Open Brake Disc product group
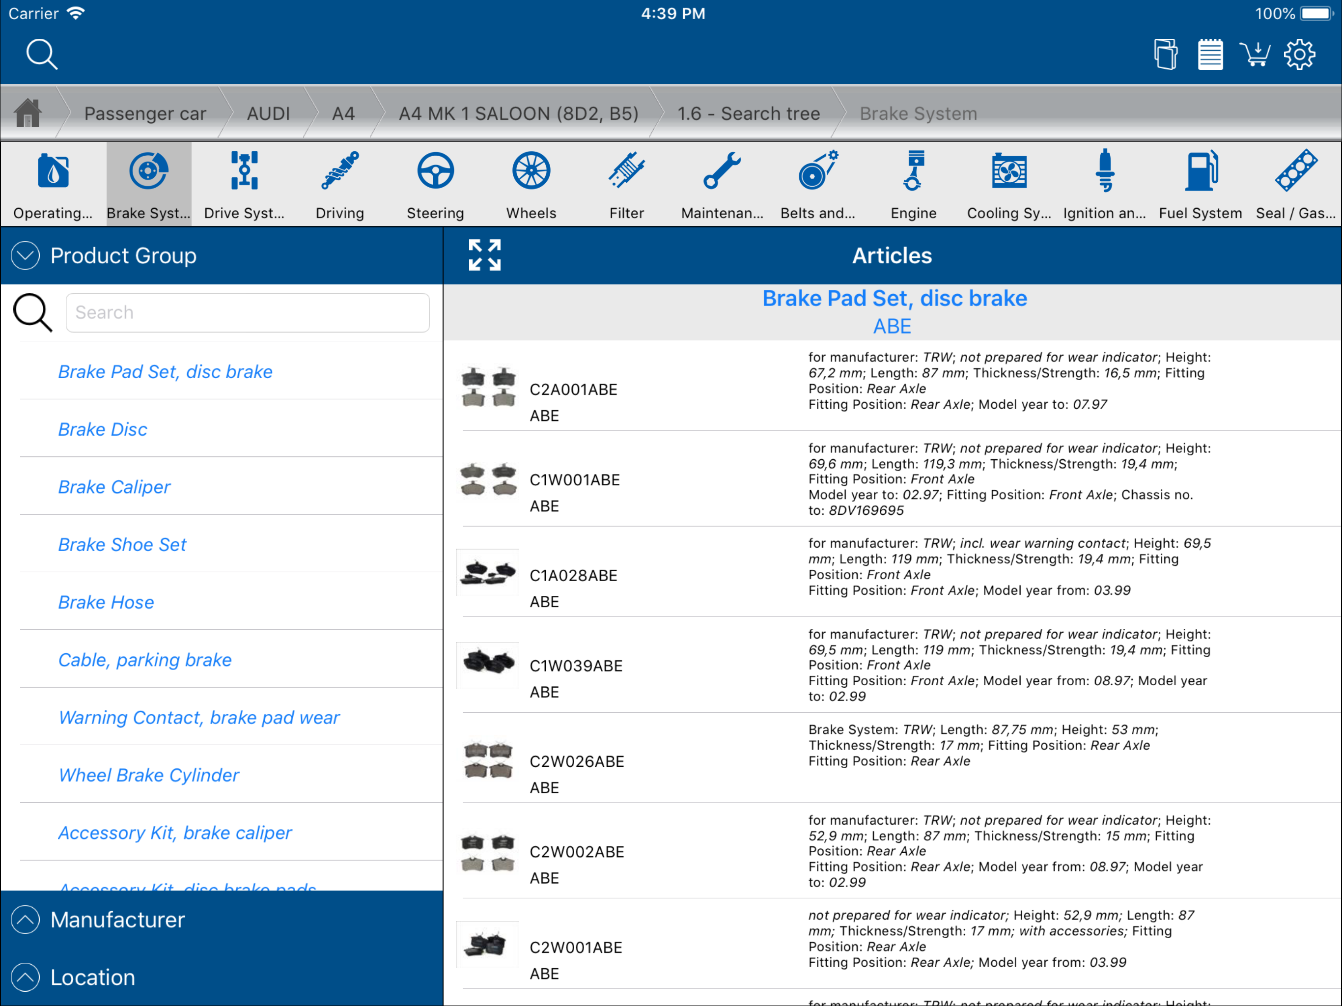This screenshot has width=1342, height=1006. (x=103, y=429)
